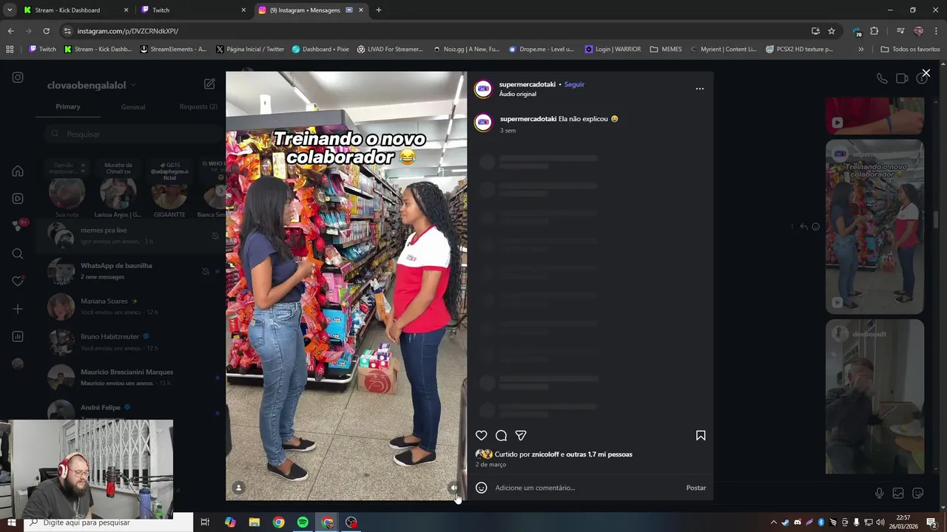Open StreamElements bookmark
Viewport: 947px width, 532px height.
point(173,50)
